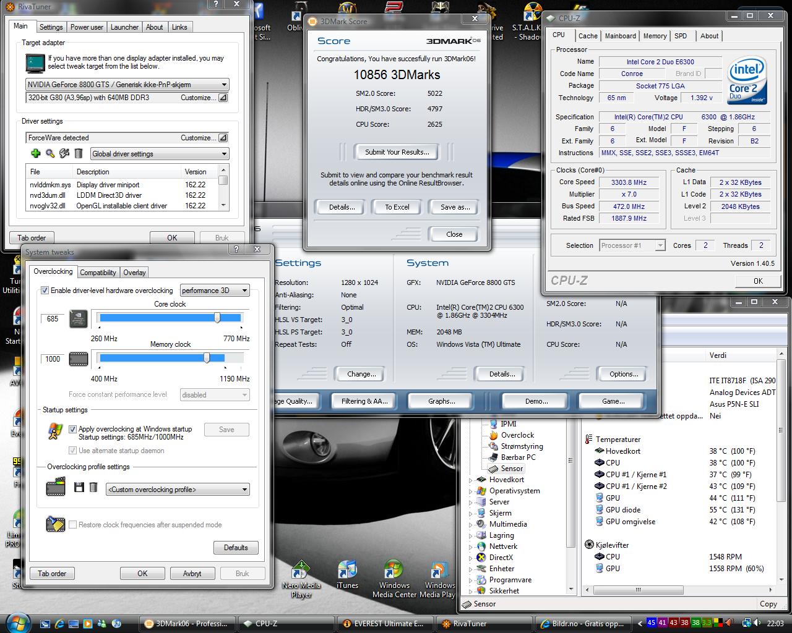
Task: Click the Core clock value field 685
Action: [53, 319]
